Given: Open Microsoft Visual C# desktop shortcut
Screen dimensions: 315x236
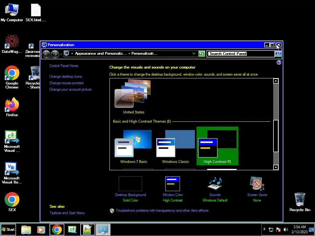Looking at the screenshot, I should 12,141.
